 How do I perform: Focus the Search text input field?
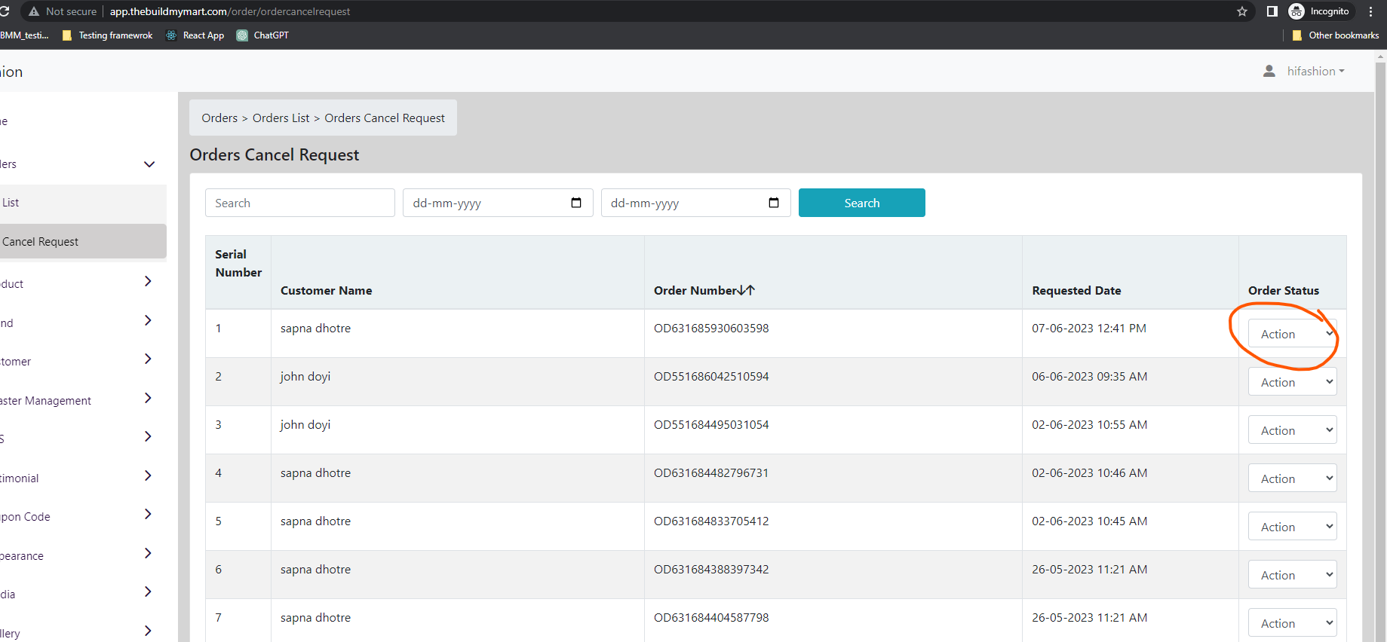(x=299, y=203)
